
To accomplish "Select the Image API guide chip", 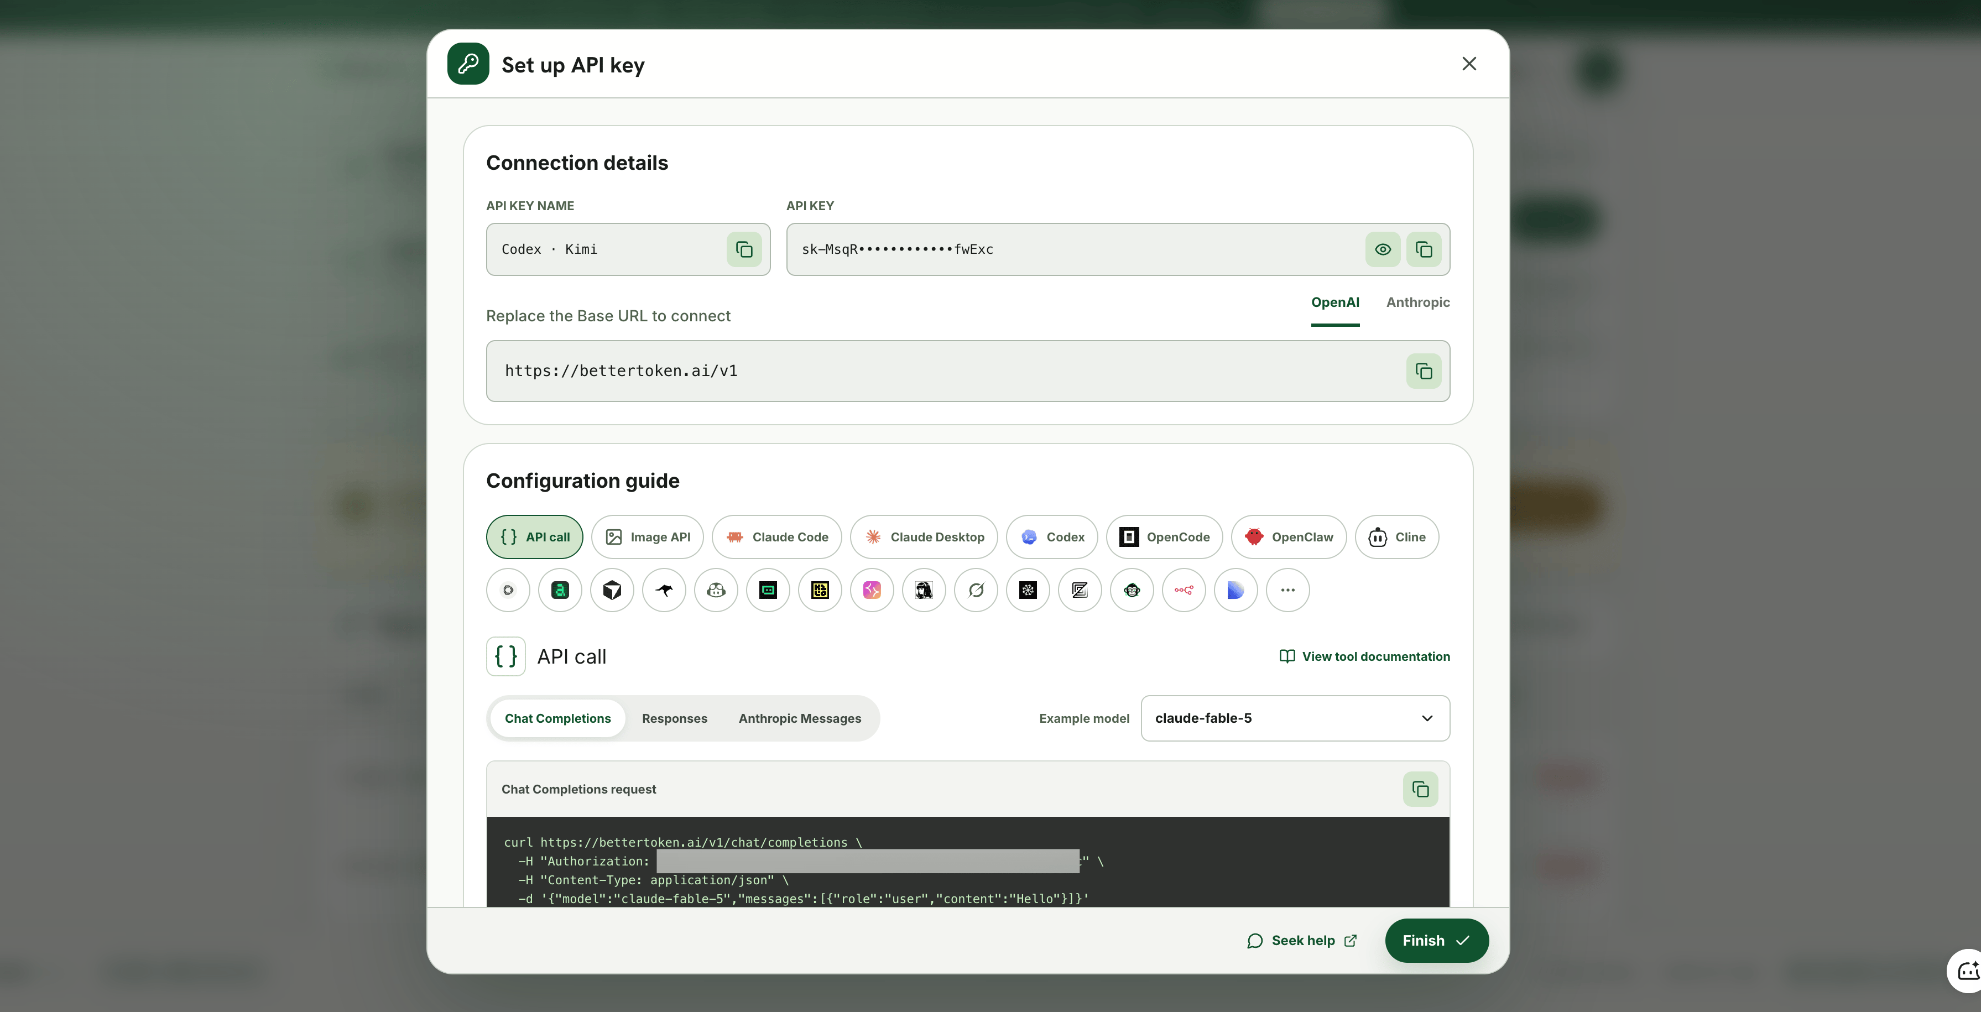I will pos(648,537).
